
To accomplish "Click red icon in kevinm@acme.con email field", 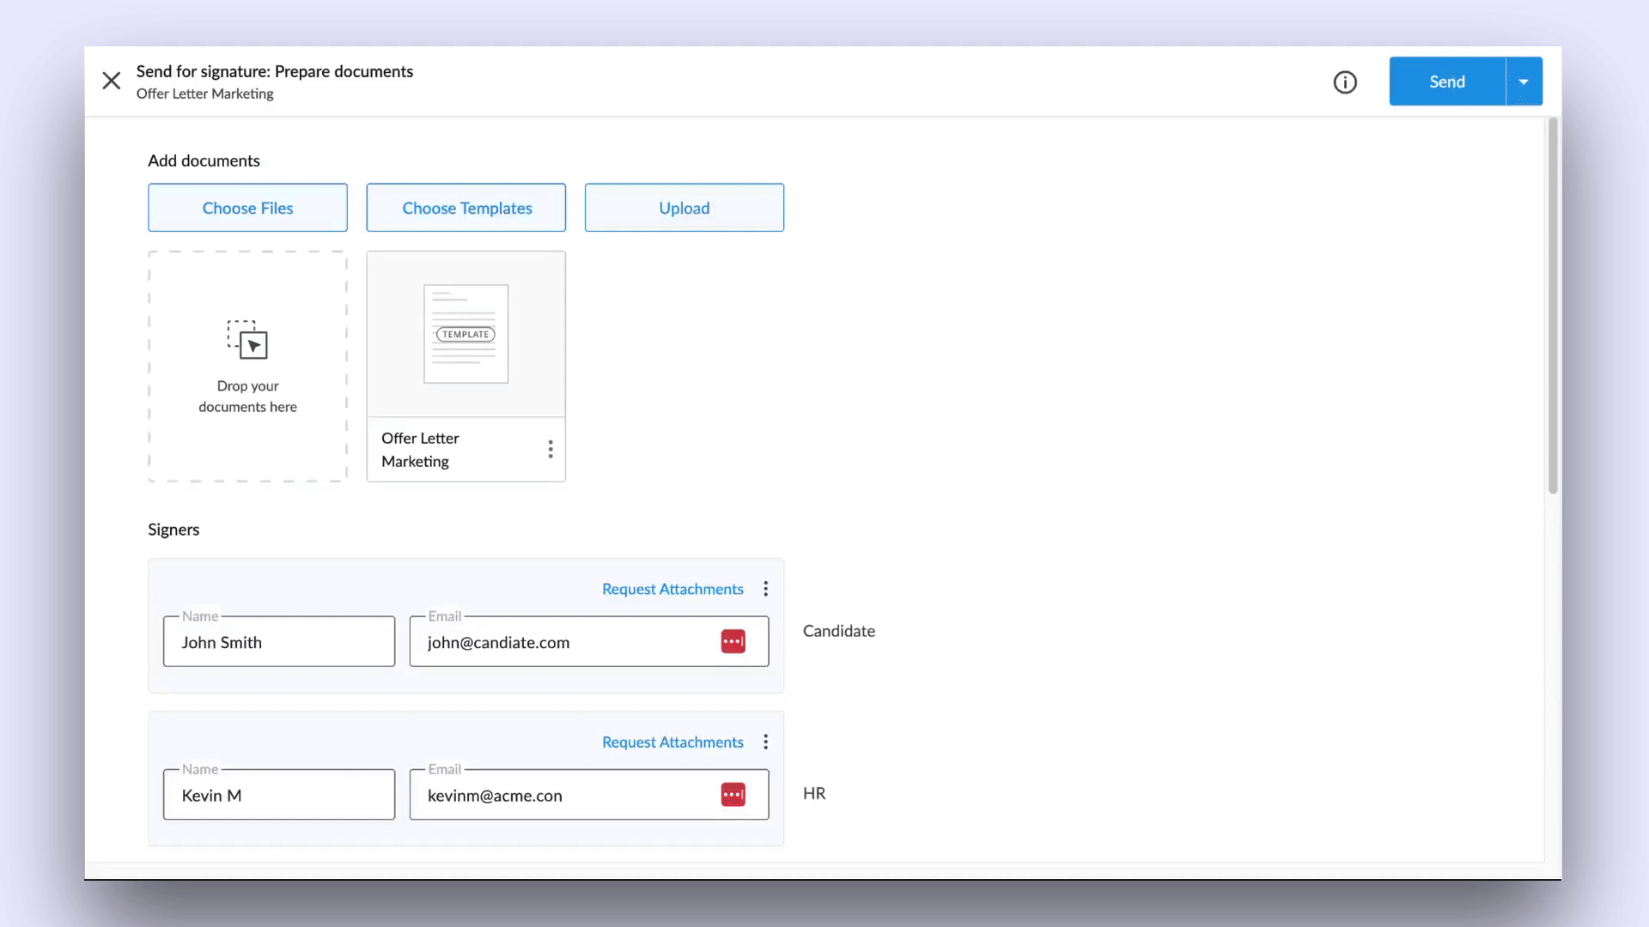I will (x=733, y=794).
